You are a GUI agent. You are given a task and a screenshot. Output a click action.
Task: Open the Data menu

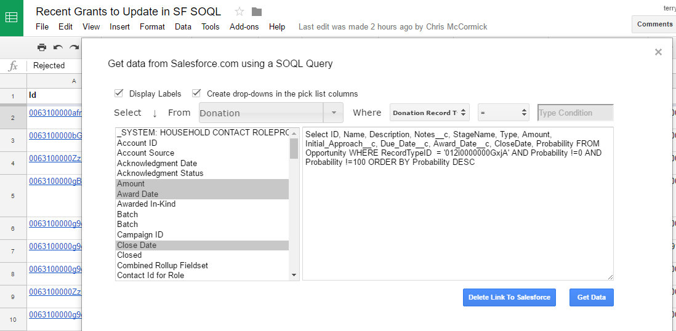point(183,26)
